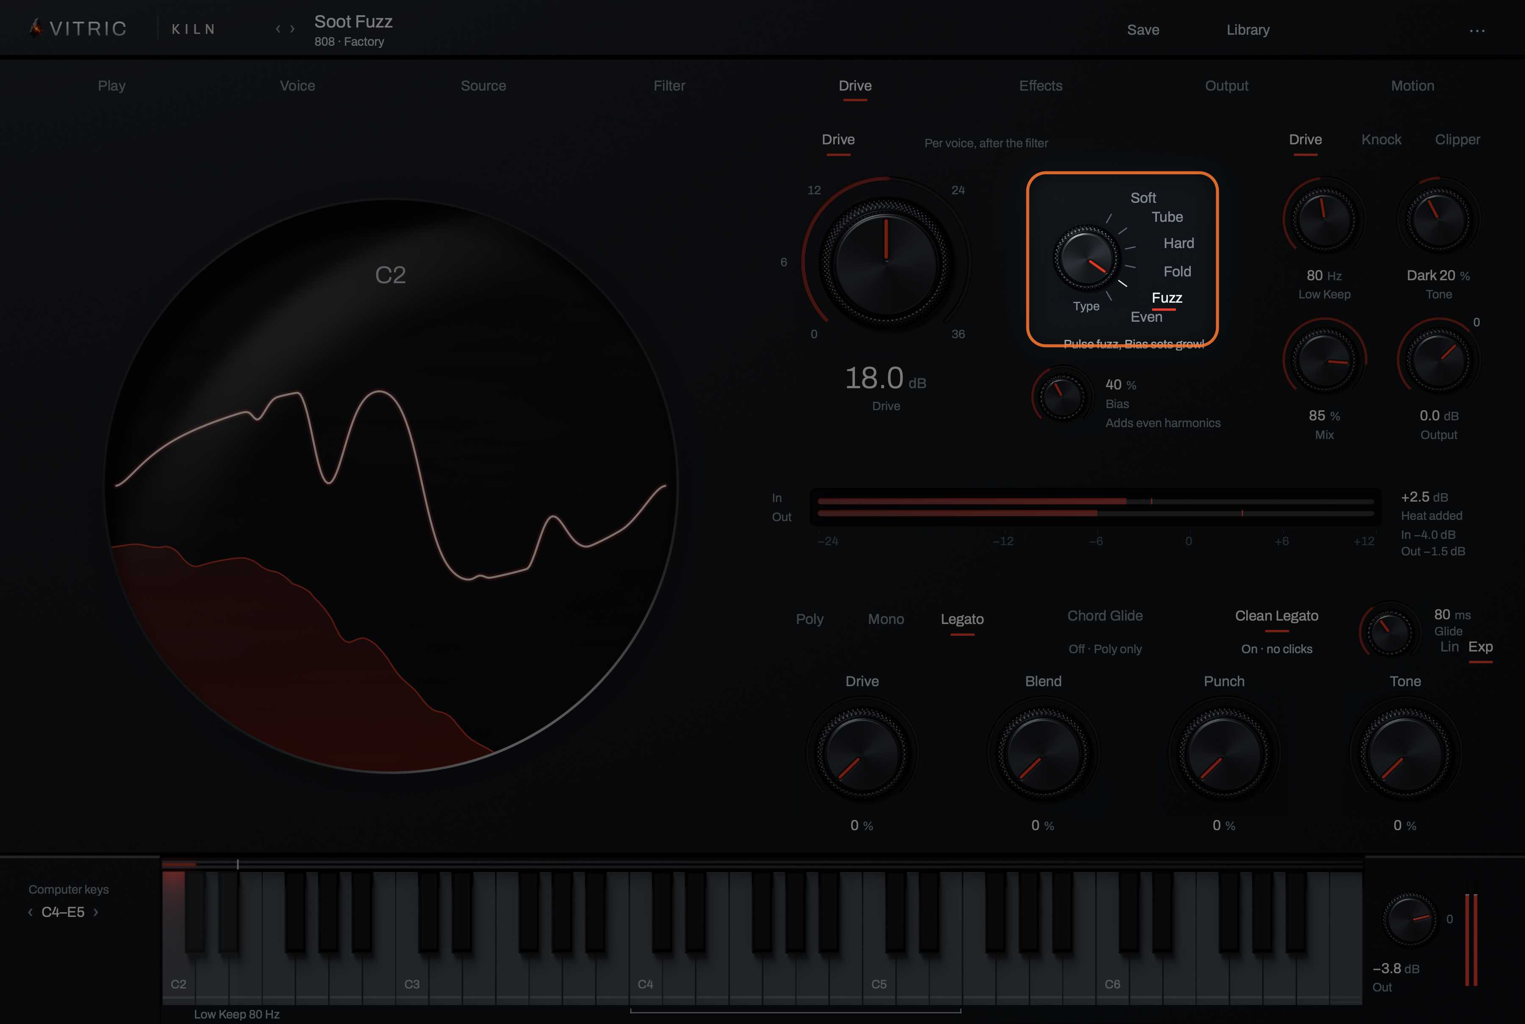This screenshot has height=1024, width=1525.
Task: Choose Tube distortion type
Action: (x=1167, y=217)
